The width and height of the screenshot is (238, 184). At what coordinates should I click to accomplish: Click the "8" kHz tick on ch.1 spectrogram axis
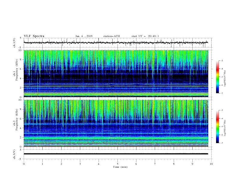(x=21, y=60)
